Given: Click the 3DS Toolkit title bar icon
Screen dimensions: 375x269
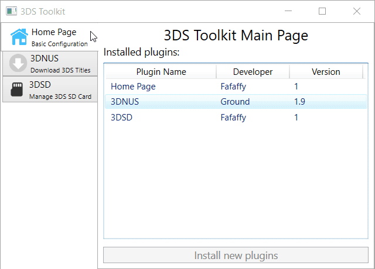Looking at the screenshot, I should point(11,11).
